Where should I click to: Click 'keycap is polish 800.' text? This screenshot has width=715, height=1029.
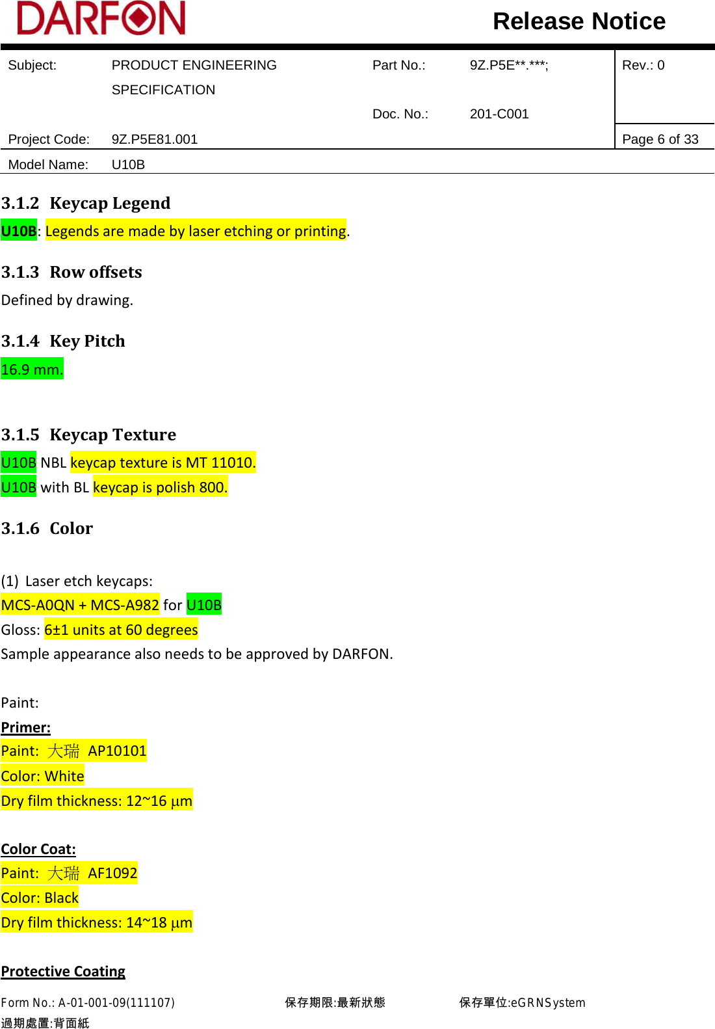[x=160, y=487]
